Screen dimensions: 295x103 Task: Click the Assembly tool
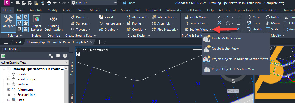pyautogui.click(x=163, y=23)
